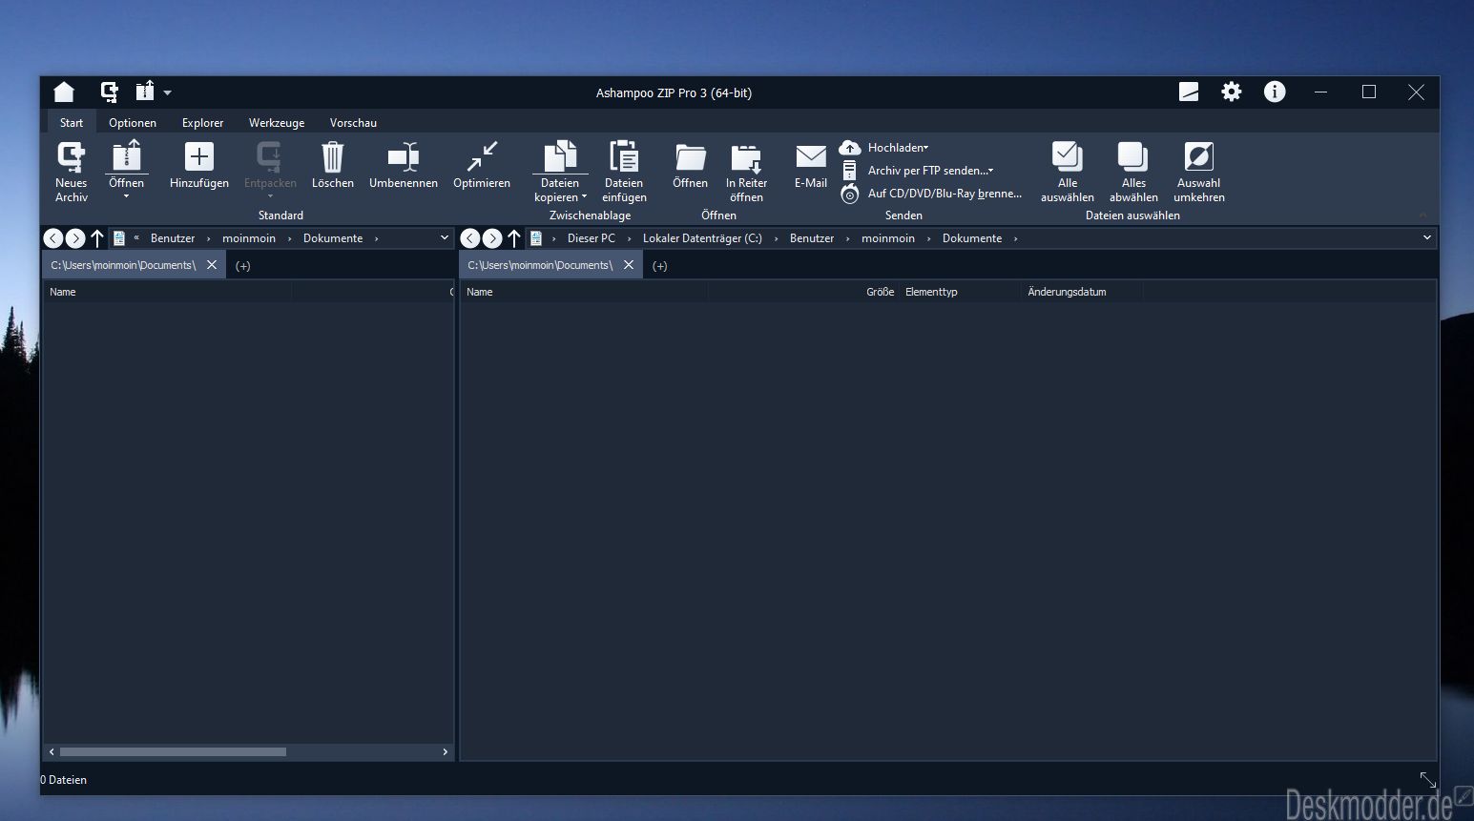Image resolution: width=1474 pixels, height=821 pixels.
Task: Expand the chevron after Dokumente in right breadcrumb
Action: [1015, 238]
